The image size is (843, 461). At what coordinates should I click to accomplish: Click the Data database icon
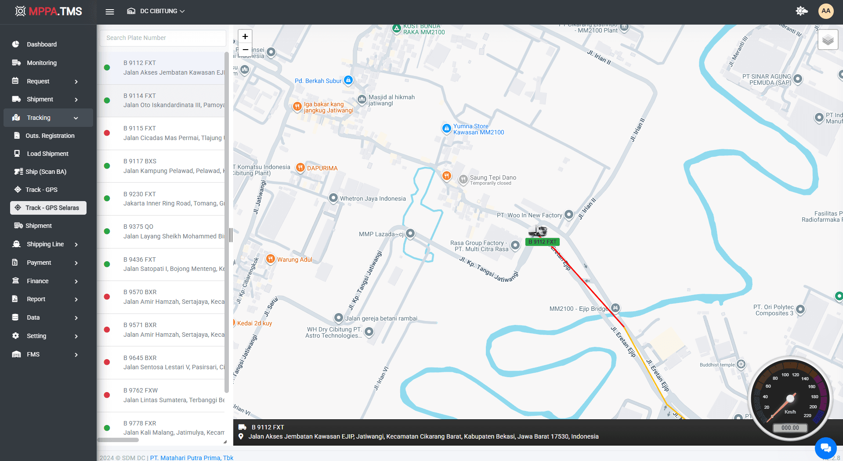pos(15,317)
